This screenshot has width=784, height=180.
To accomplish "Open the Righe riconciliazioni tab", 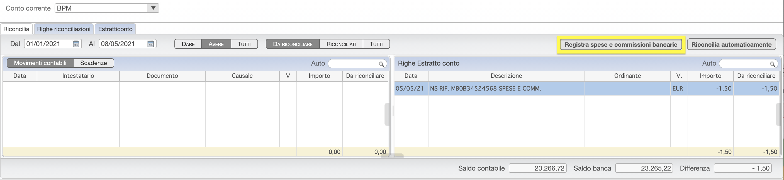I will 64,29.
